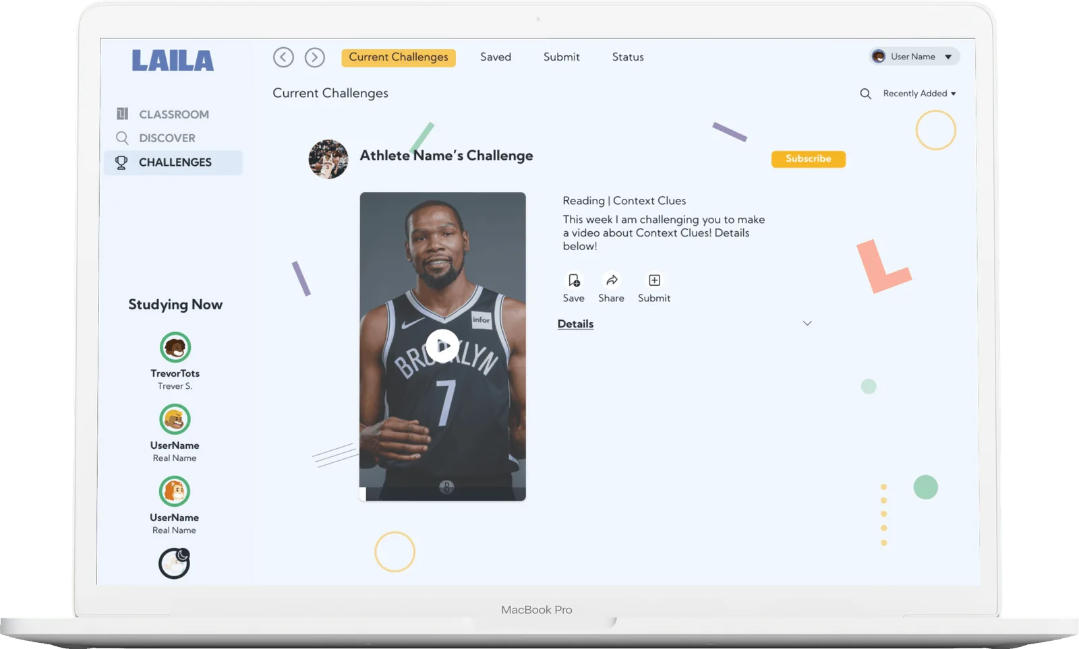Go back with the left arrow button
This screenshot has width=1079, height=649.
(283, 57)
